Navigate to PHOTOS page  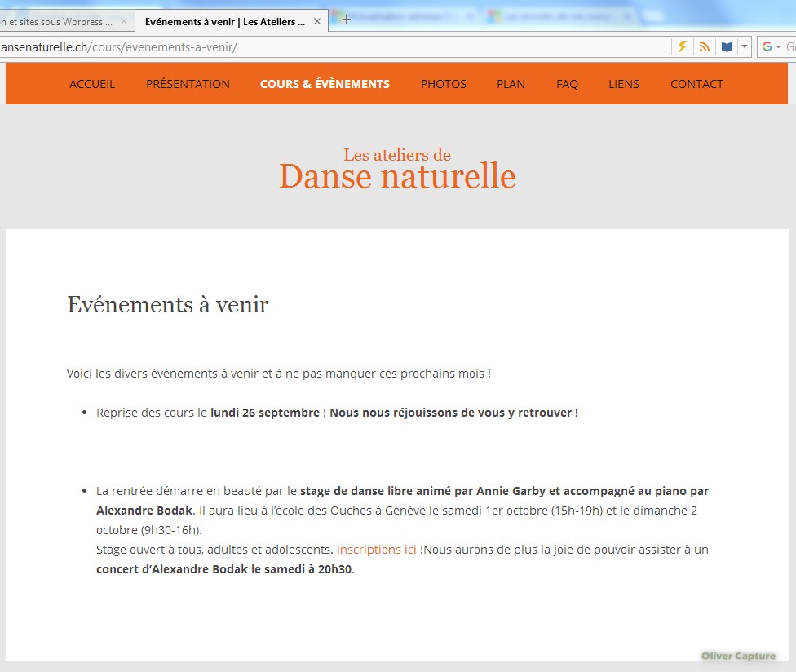pos(444,84)
